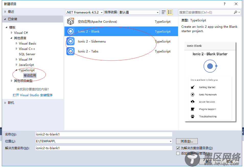Expand the 联机 section
Viewport: 244px width, 168px height.
(x=5, y=103)
